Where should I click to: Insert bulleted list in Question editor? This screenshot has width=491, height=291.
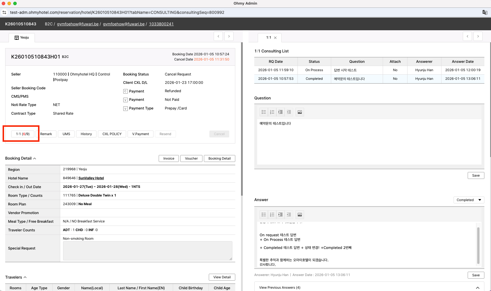pos(263,112)
